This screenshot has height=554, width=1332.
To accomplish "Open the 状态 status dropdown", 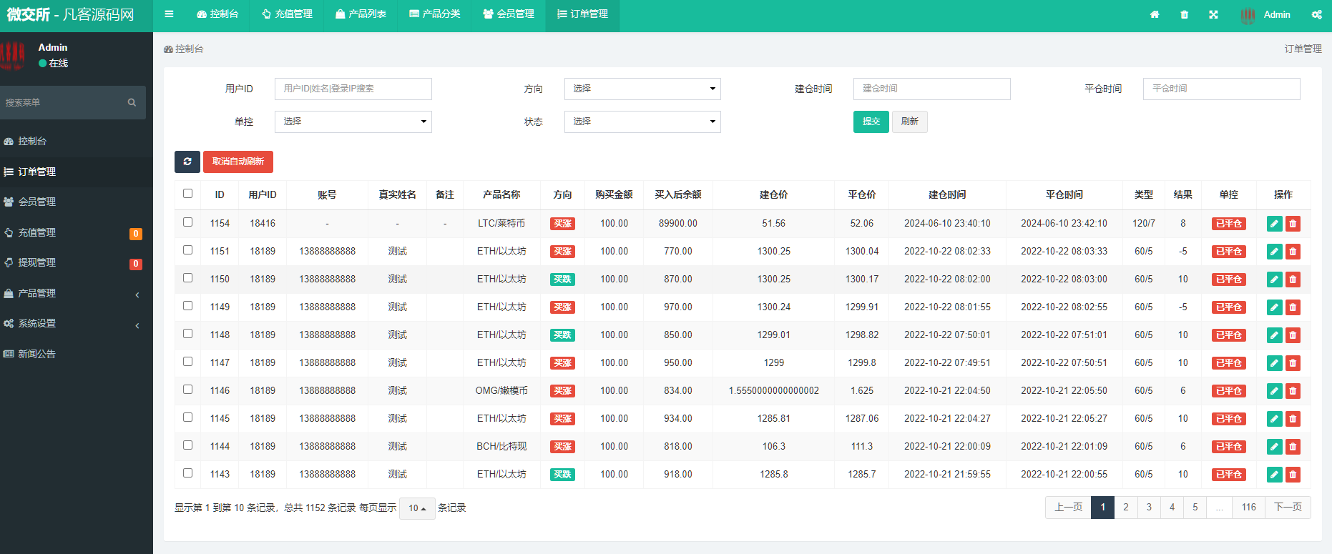I will click(642, 122).
